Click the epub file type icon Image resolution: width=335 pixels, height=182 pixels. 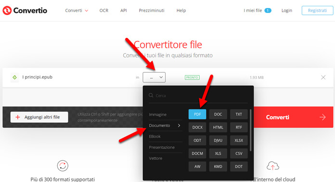15,77
